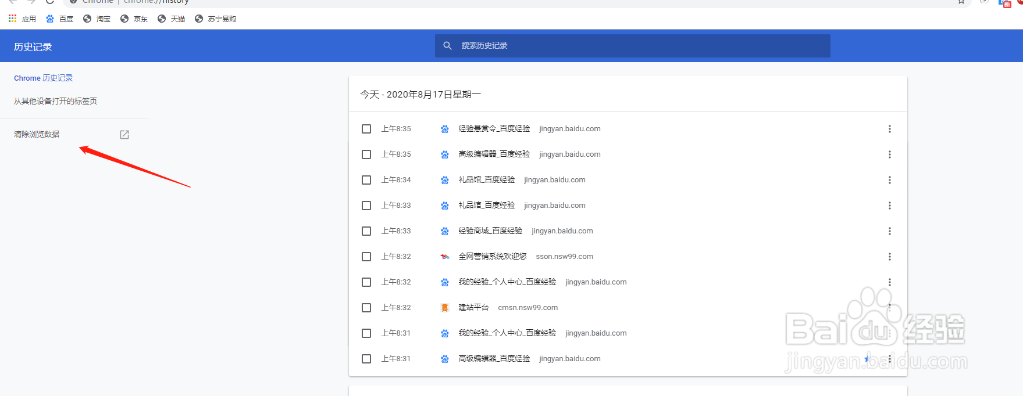The image size is (1023, 396).
Task: Click the Baidu paw favicon of 经验悬赏令 entry
Action: point(445,129)
